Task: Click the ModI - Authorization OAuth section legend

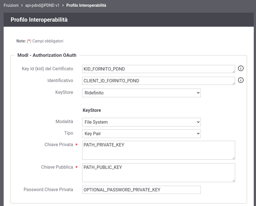Action: [x=47, y=55]
